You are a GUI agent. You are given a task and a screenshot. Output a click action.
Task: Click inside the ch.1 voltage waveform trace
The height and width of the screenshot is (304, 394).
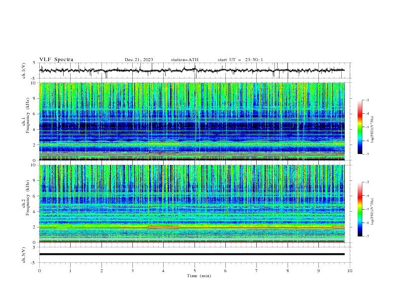pos(192,71)
